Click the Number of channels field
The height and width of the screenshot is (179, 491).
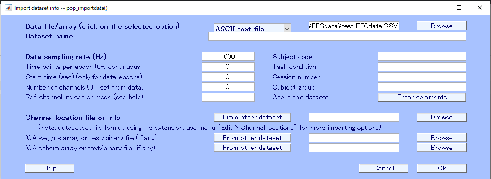pyautogui.click(x=228, y=87)
